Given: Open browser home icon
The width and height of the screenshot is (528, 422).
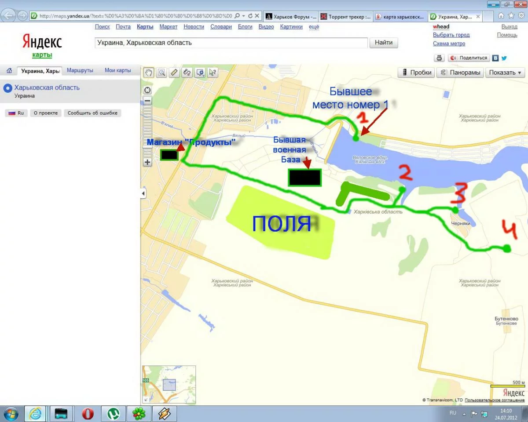Looking at the screenshot, I should (x=501, y=15).
